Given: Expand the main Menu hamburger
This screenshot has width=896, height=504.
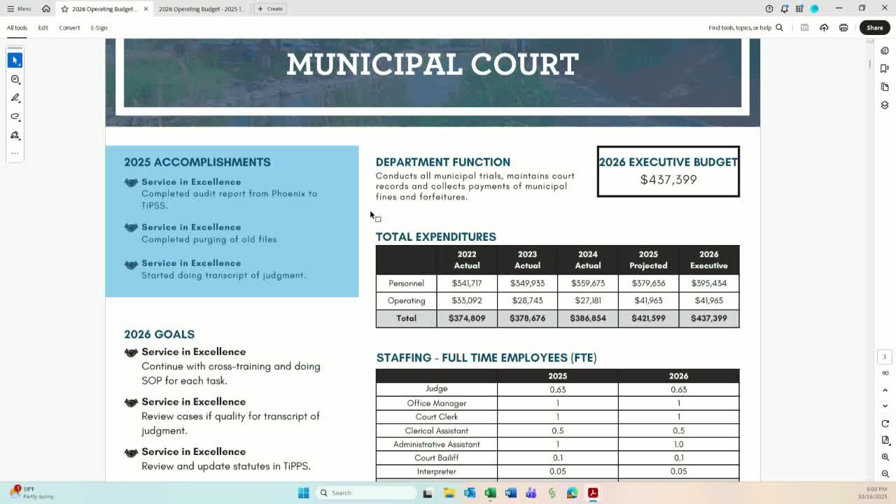Looking at the screenshot, I should click(x=19, y=8).
